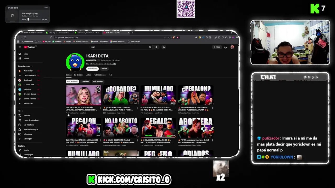Open the Spin the Wheel bookmark

coord(118,42)
